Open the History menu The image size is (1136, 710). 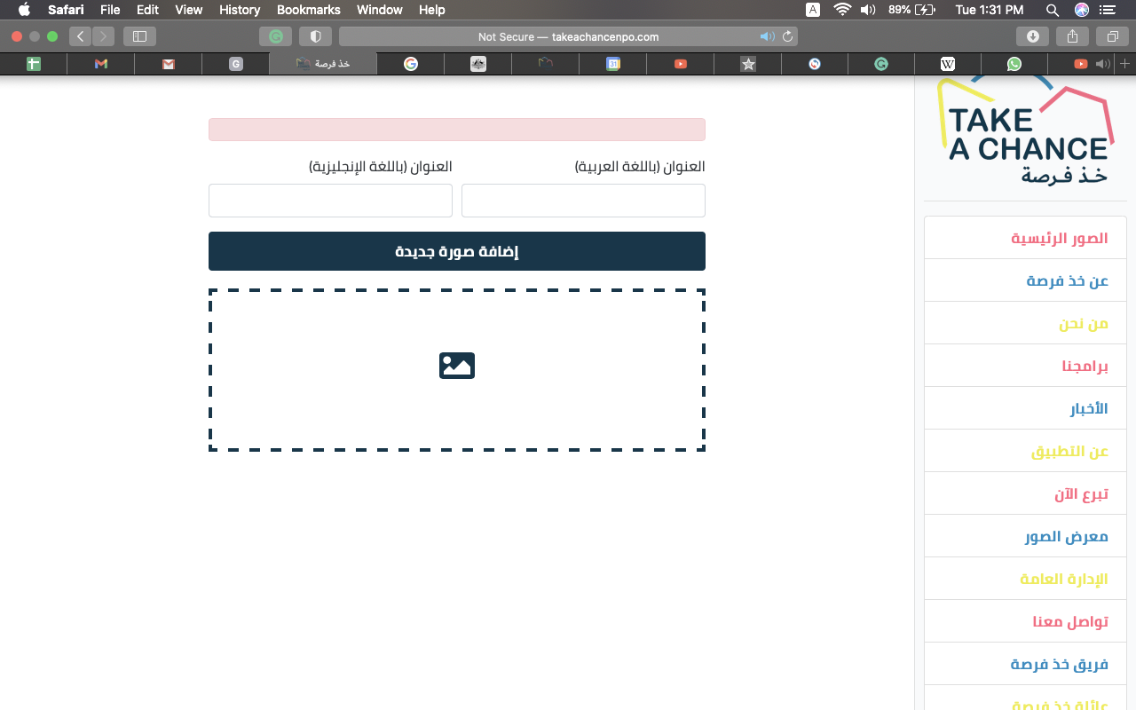240,10
